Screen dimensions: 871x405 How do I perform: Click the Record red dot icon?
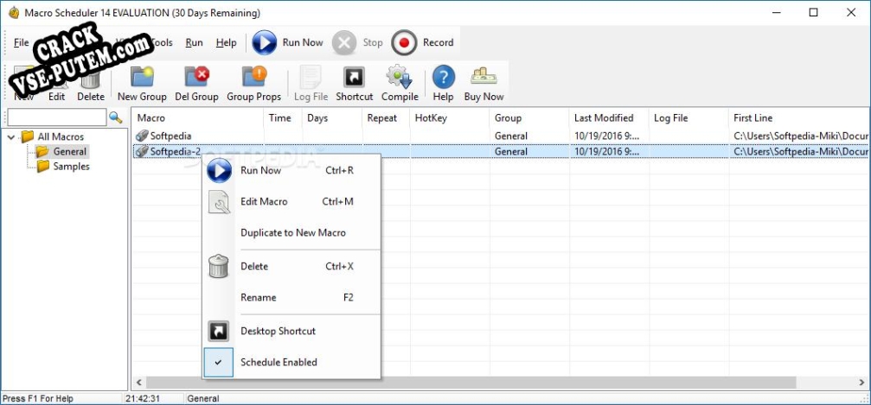tap(404, 42)
